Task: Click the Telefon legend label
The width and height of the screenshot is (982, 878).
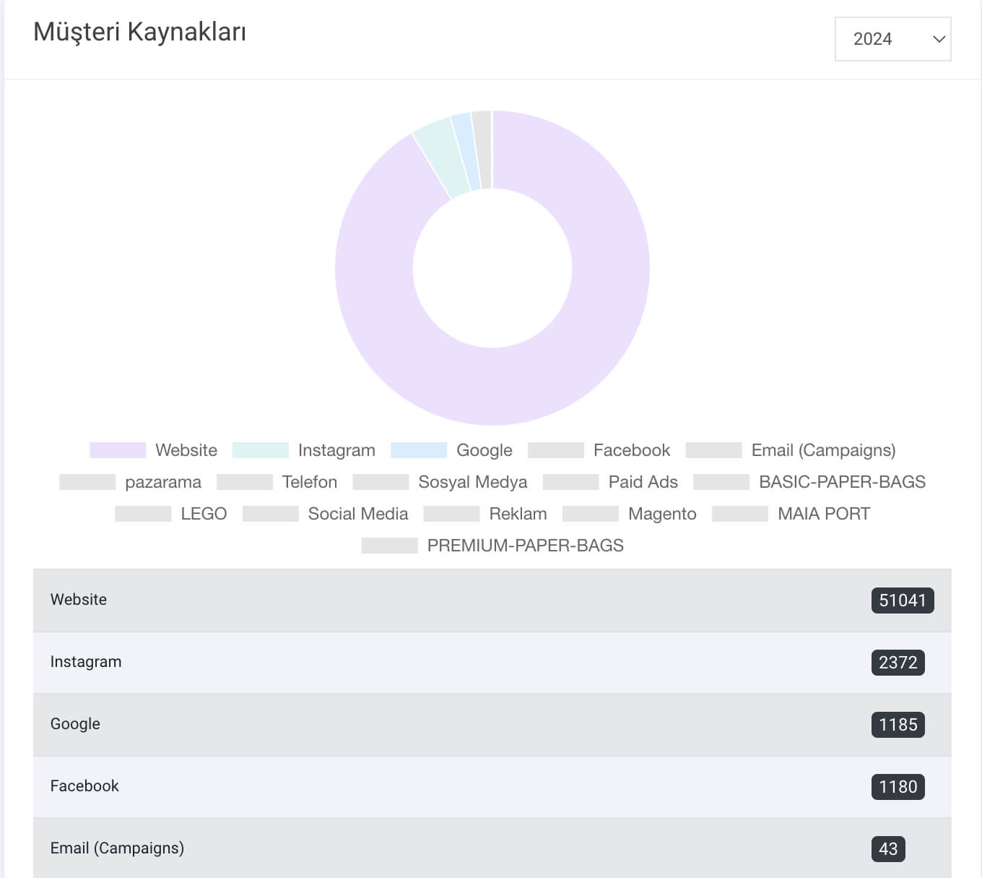Action: pos(310,482)
